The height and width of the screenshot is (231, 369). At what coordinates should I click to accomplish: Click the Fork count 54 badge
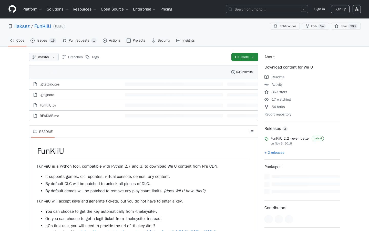point(322,26)
